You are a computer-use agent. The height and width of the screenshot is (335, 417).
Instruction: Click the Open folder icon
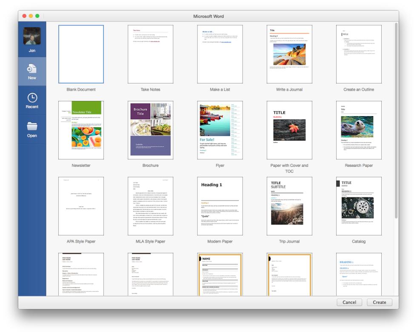click(32, 126)
